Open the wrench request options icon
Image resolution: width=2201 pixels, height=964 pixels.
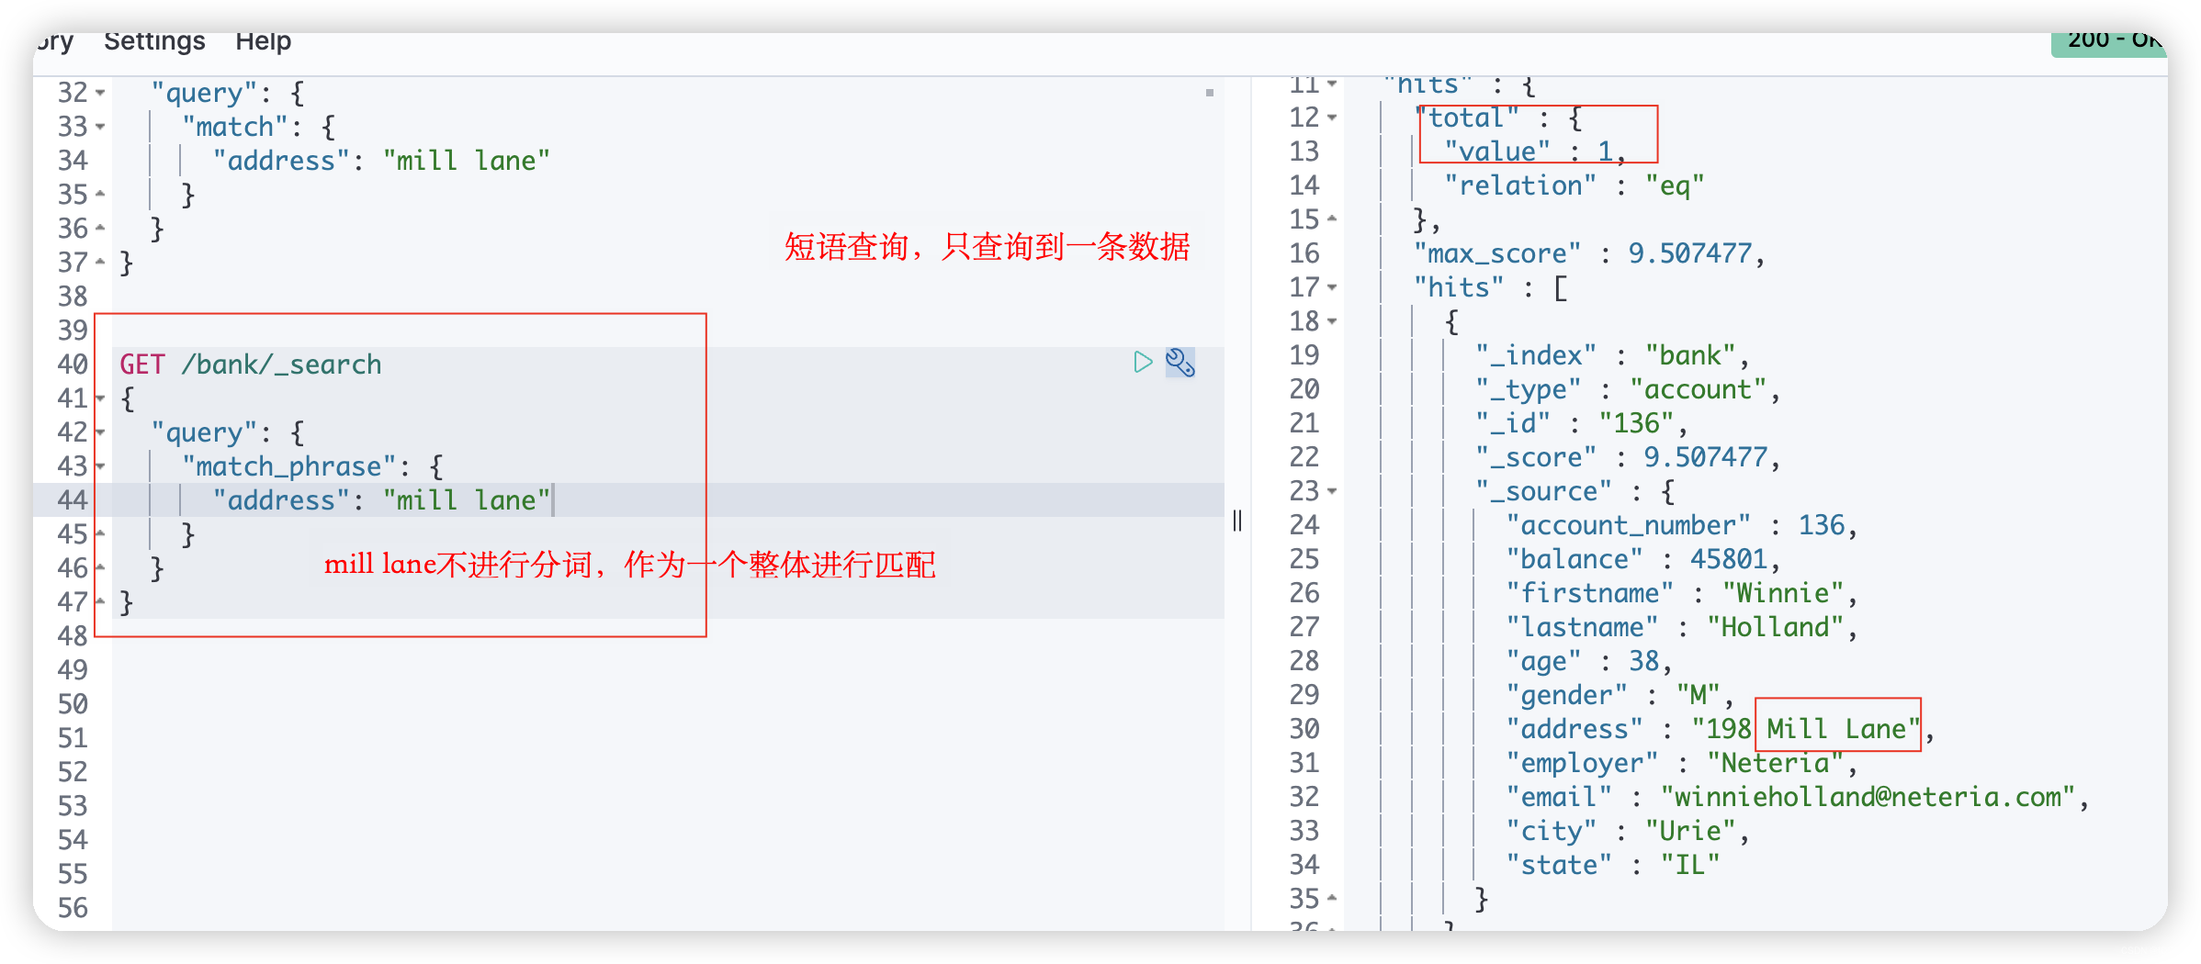(1180, 363)
